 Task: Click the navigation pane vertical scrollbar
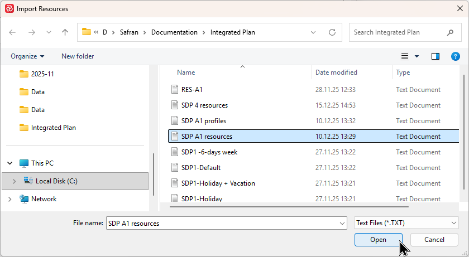(154, 174)
